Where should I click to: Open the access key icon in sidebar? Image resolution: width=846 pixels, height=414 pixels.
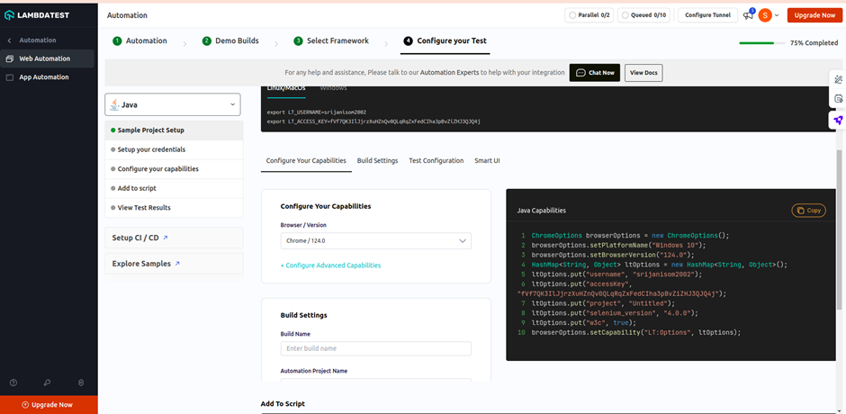click(47, 382)
